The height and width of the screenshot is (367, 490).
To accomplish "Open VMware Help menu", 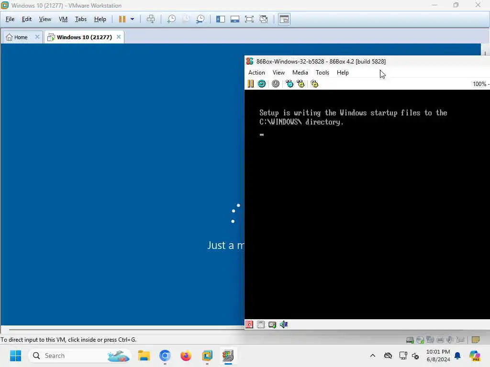I will pos(100,19).
